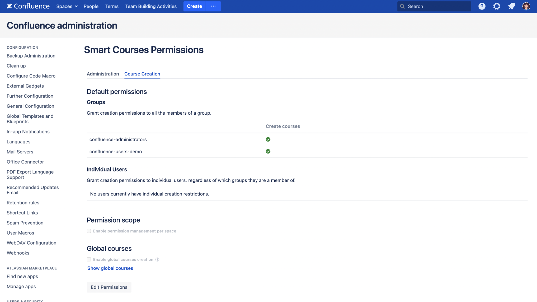This screenshot has height=302, width=537.
Task: Open the user profile avatar
Action: coord(526,6)
